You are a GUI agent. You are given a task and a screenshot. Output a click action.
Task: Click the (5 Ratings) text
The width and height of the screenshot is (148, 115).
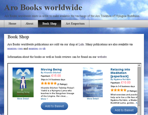[x=62, y=84]
